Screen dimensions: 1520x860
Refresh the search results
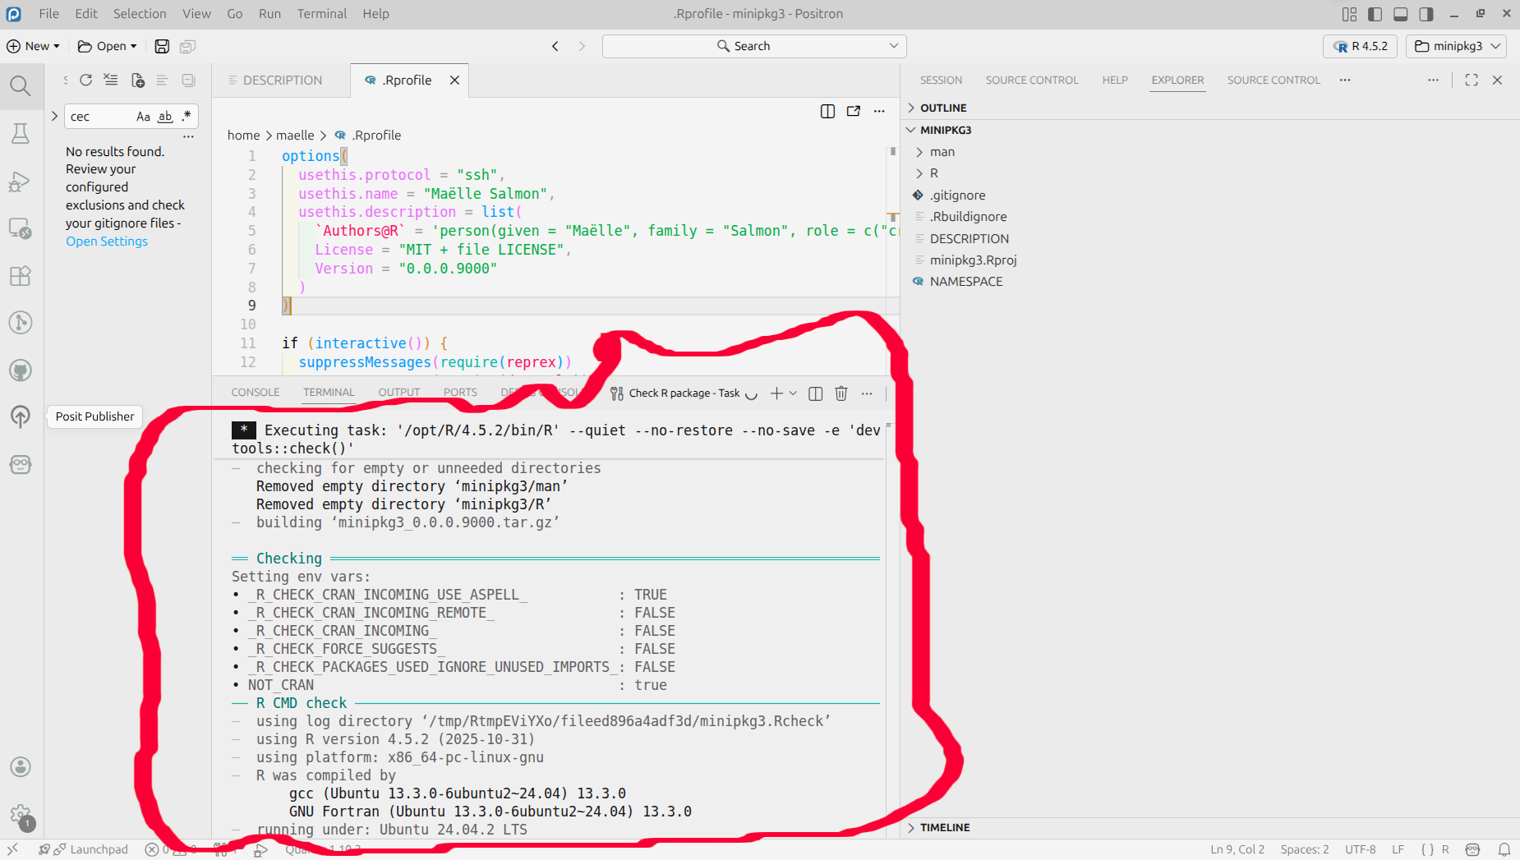pyautogui.click(x=85, y=80)
